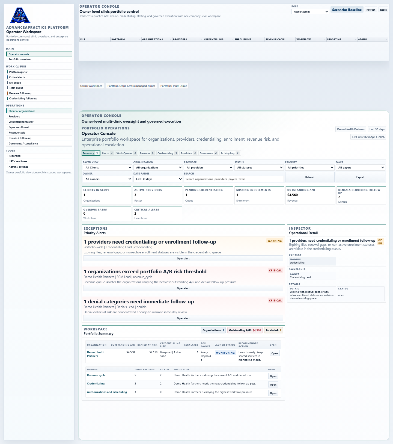Open the ORGANIZATIONS menu in the menu bar
The height and width of the screenshot is (444, 393).
click(x=157, y=39)
